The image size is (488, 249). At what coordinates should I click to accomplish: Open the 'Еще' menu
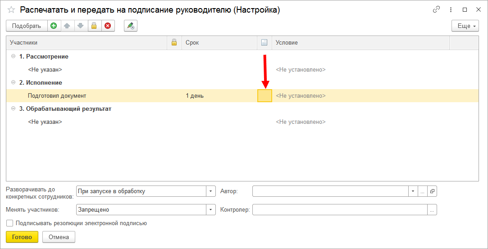[465, 26]
